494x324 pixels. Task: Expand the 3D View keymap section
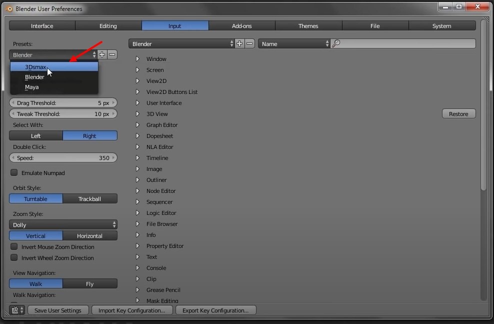(137, 114)
